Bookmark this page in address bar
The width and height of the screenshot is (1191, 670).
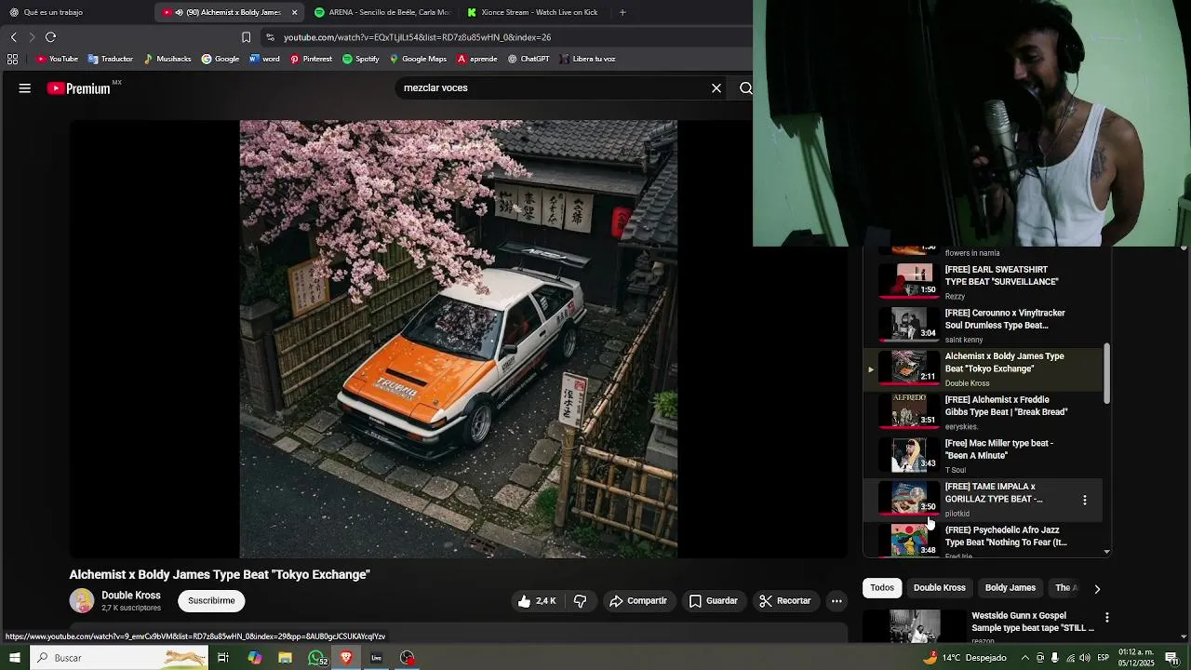tap(246, 37)
